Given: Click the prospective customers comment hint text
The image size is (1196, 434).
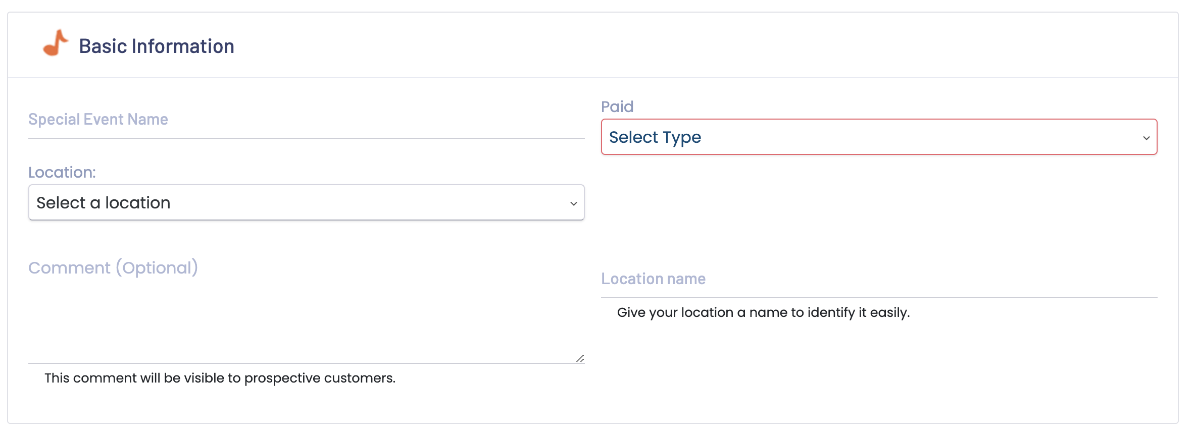Looking at the screenshot, I should pos(220,378).
